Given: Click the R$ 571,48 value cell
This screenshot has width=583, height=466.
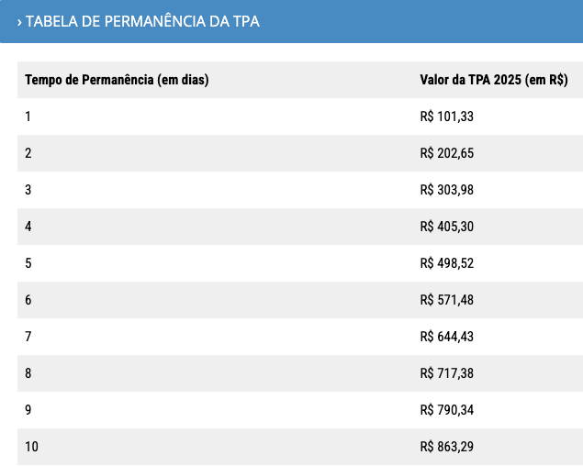Looking at the screenshot, I should (446, 300).
